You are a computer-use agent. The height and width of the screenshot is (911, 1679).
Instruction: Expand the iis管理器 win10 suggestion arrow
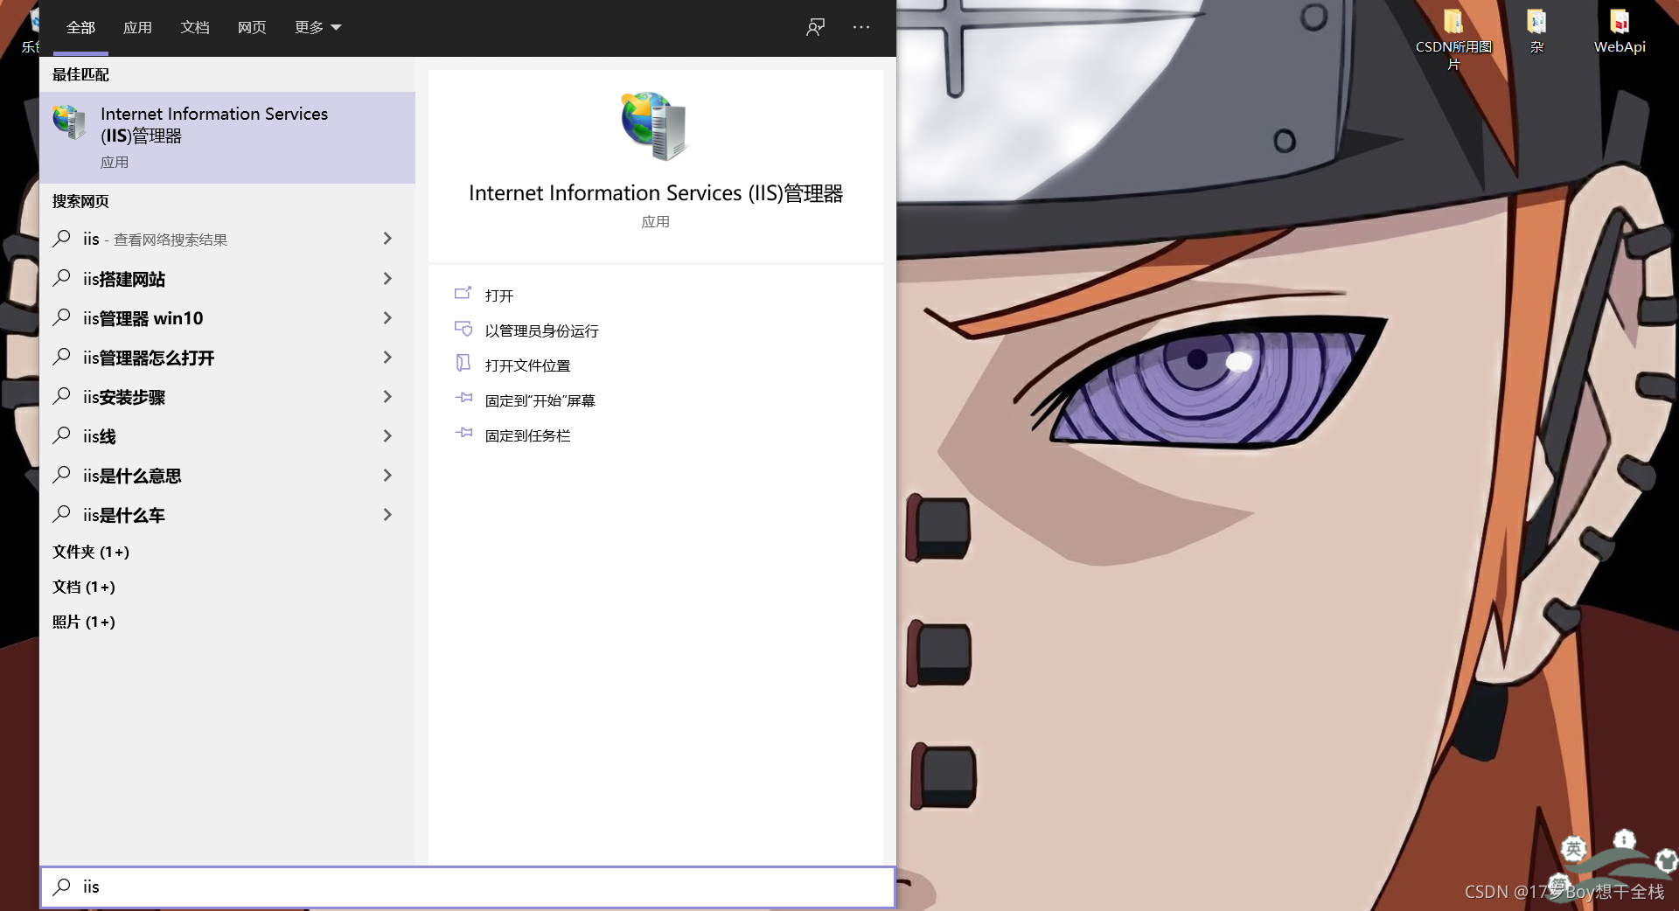pos(387,317)
